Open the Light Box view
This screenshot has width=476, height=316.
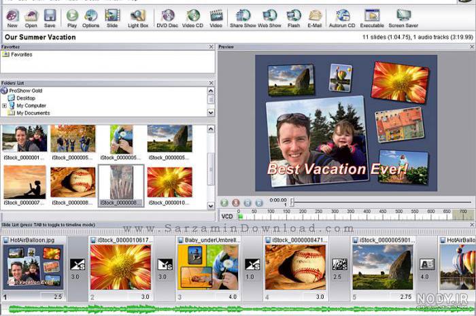138,18
